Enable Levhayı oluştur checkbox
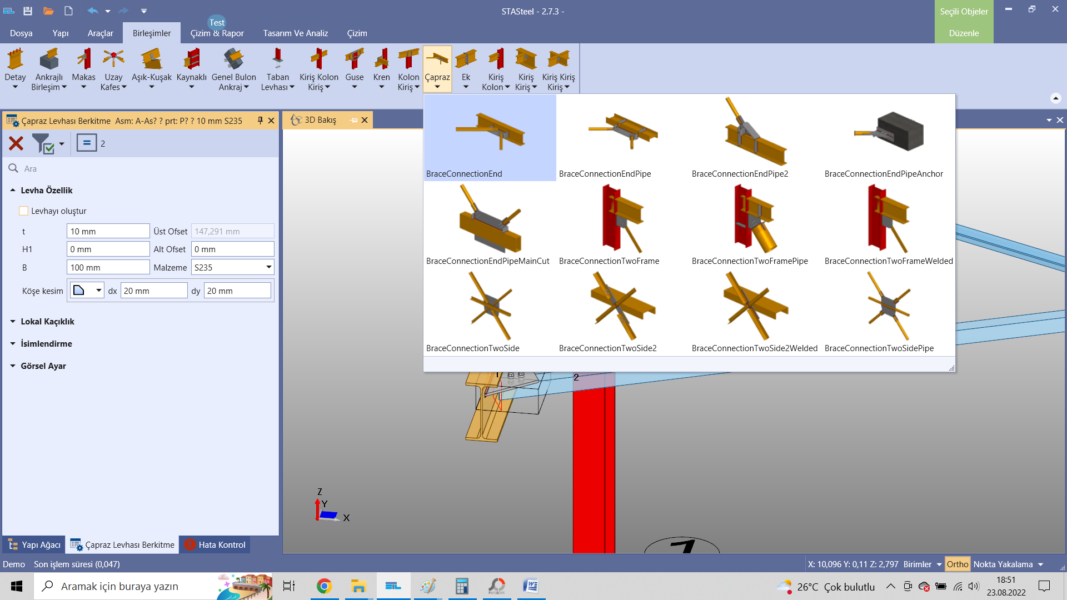 [24, 211]
